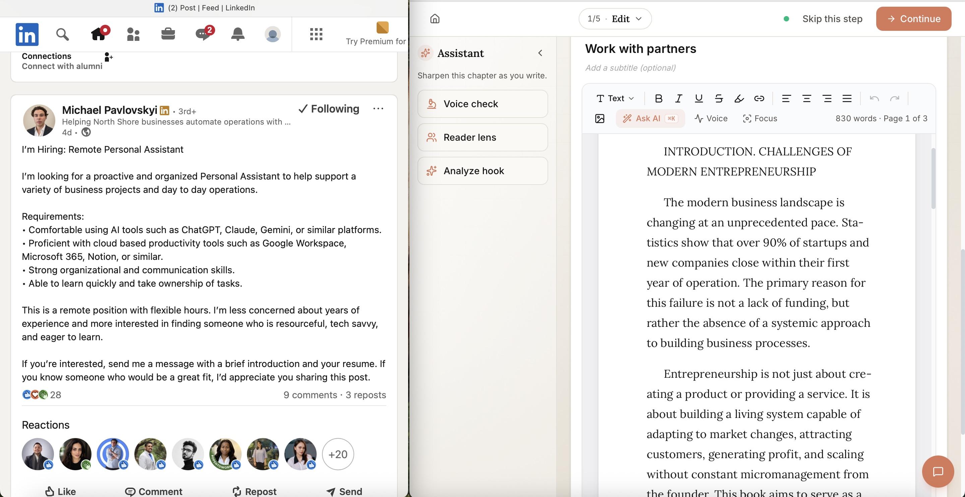Open LinkedIn search icon

coord(62,34)
